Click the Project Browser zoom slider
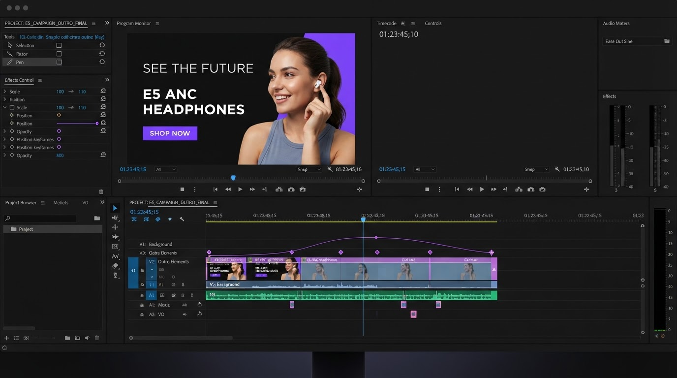This screenshot has width=677, height=378. 44,338
